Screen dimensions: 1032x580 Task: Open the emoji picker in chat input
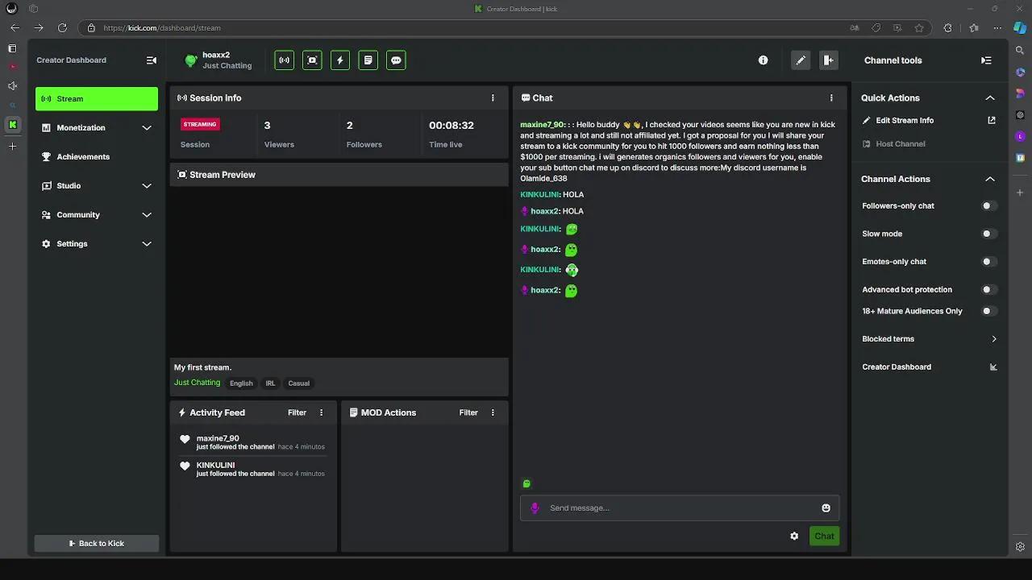pos(826,507)
